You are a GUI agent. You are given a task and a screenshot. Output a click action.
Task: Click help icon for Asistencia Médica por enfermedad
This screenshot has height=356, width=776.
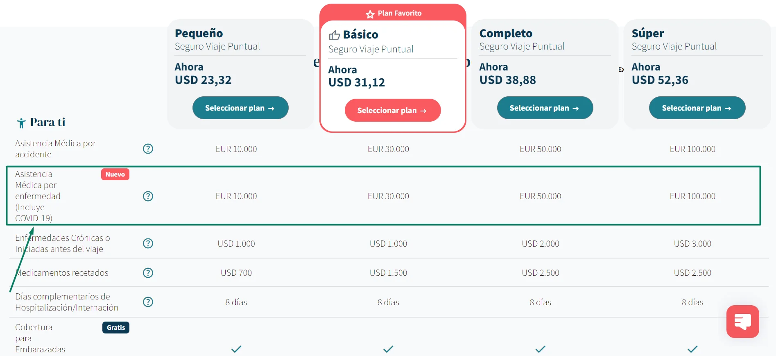pos(148,196)
